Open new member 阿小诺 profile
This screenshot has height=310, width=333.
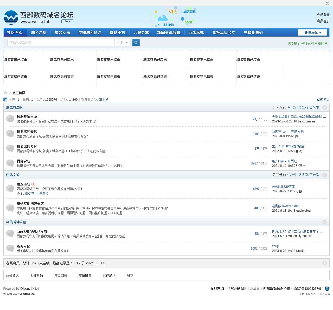point(104,100)
